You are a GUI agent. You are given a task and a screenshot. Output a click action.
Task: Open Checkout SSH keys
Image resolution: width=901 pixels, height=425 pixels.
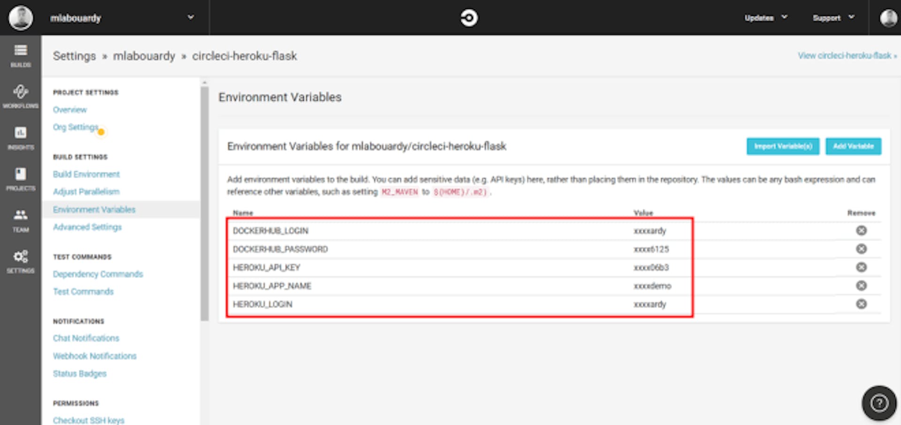(88, 420)
